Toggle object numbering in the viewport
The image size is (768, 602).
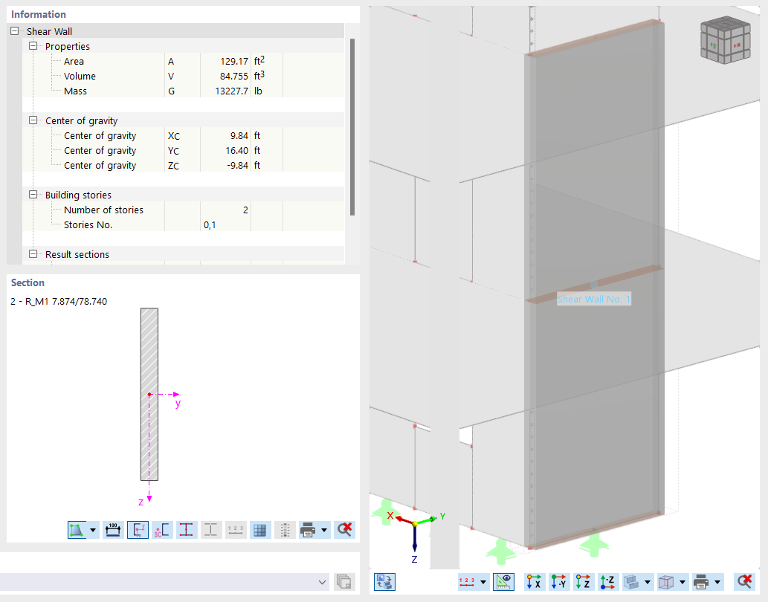pyautogui.click(x=468, y=582)
